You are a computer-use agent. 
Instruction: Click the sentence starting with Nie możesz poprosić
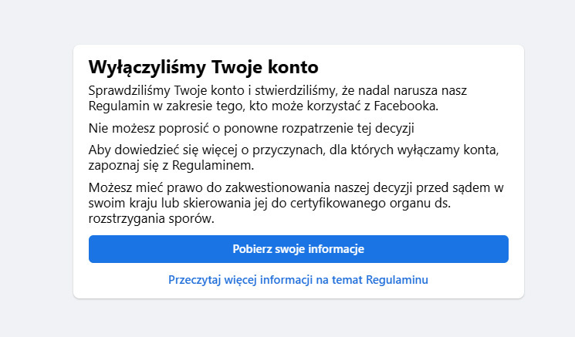tap(258, 127)
